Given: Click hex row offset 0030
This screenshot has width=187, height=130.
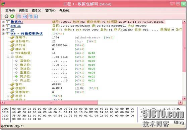Looking at the screenshot, I should click(x=5, y=116).
